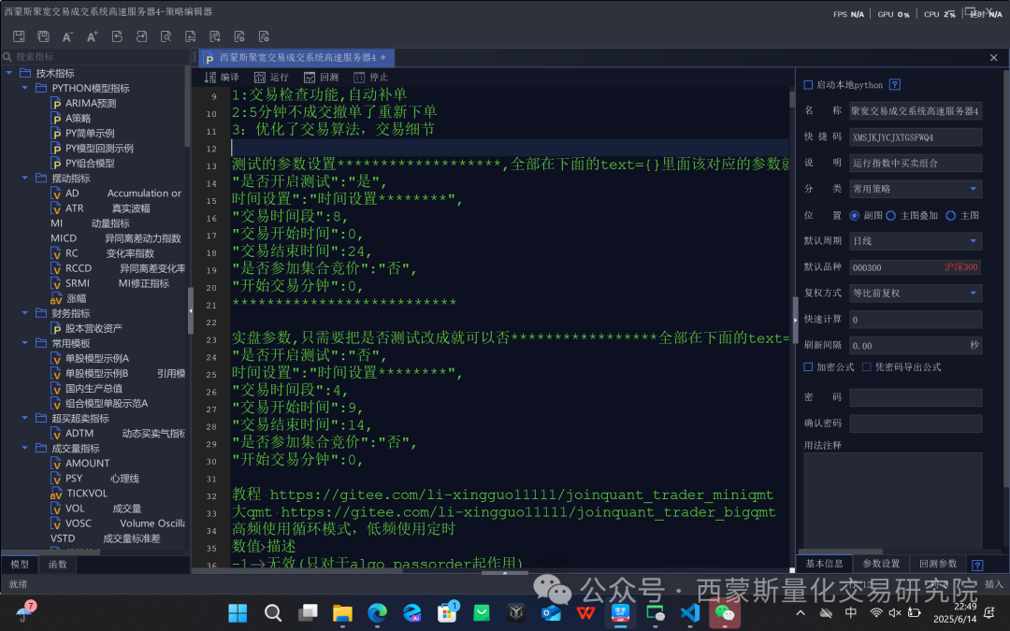Open Microsoft Edge from the taskbar
Image resolution: width=1010 pixels, height=631 pixels.
click(x=377, y=612)
